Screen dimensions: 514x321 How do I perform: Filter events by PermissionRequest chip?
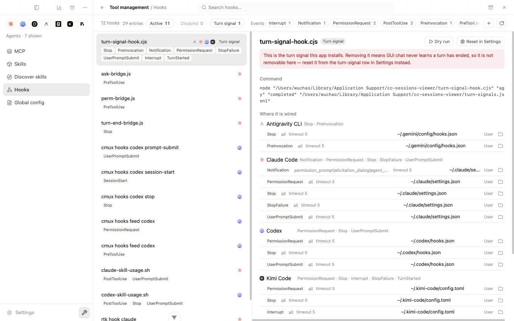(x=355, y=23)
